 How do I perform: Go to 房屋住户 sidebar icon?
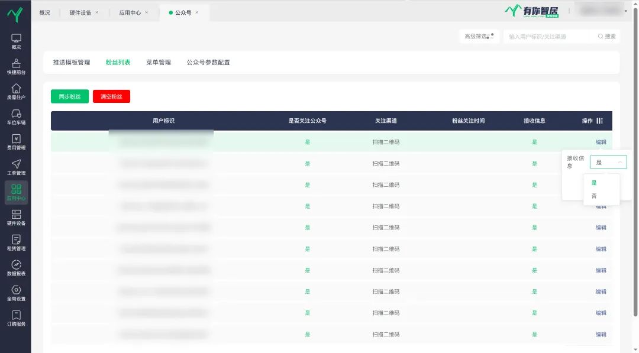tap(16, 92)
